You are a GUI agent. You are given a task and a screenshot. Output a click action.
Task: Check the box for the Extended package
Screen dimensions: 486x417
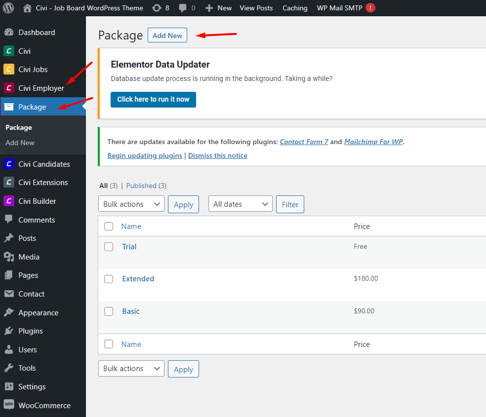coord(109,279)
